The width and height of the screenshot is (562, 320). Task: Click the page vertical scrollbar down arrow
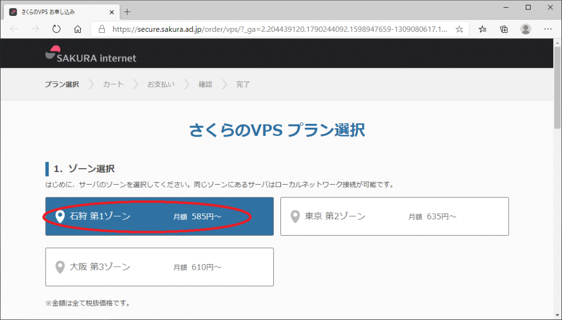pyautogui.click(x=557, y=316)
